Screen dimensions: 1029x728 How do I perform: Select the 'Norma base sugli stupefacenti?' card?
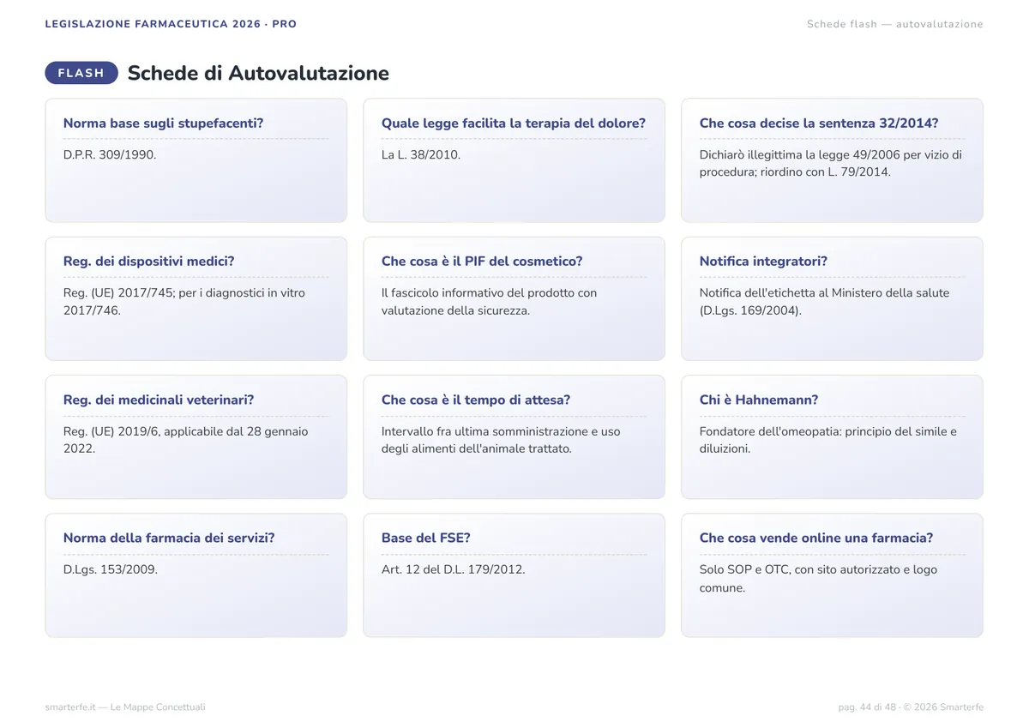point(196,160)
